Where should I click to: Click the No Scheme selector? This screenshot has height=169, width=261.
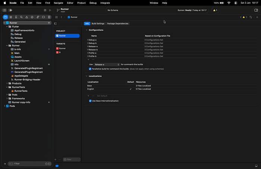pos(113,10)
